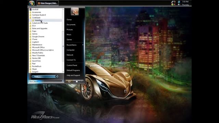Open the Owner personal folder
This screenshot has height=123, width=219.
(69, 20)
